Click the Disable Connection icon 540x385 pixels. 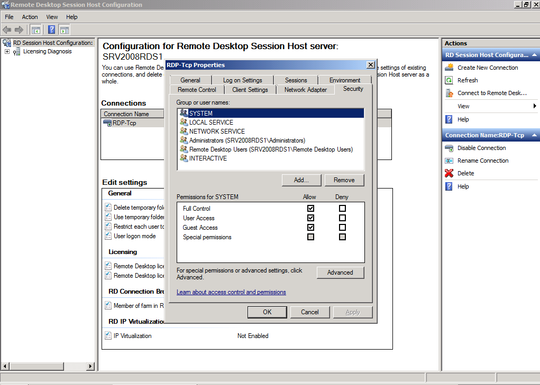point(449,148)
